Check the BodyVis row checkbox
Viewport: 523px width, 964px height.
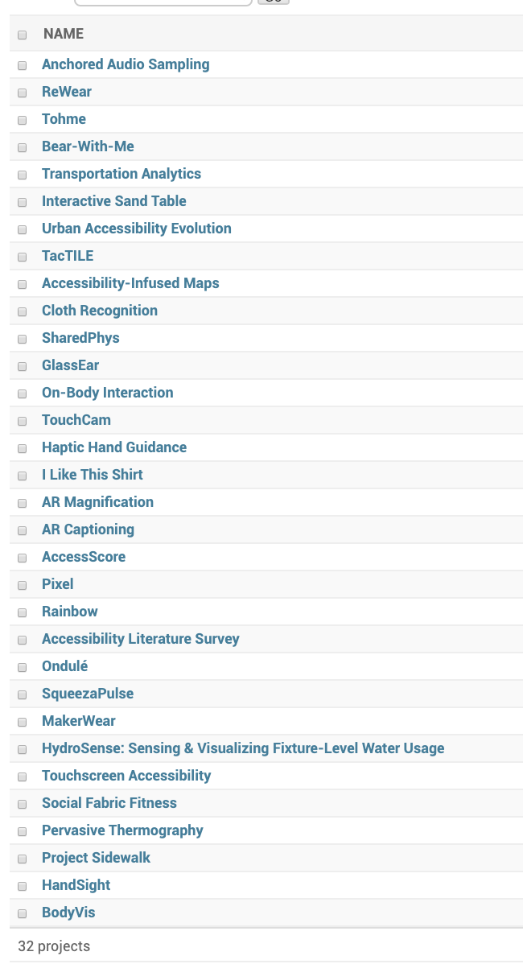[x=22, y=913]
